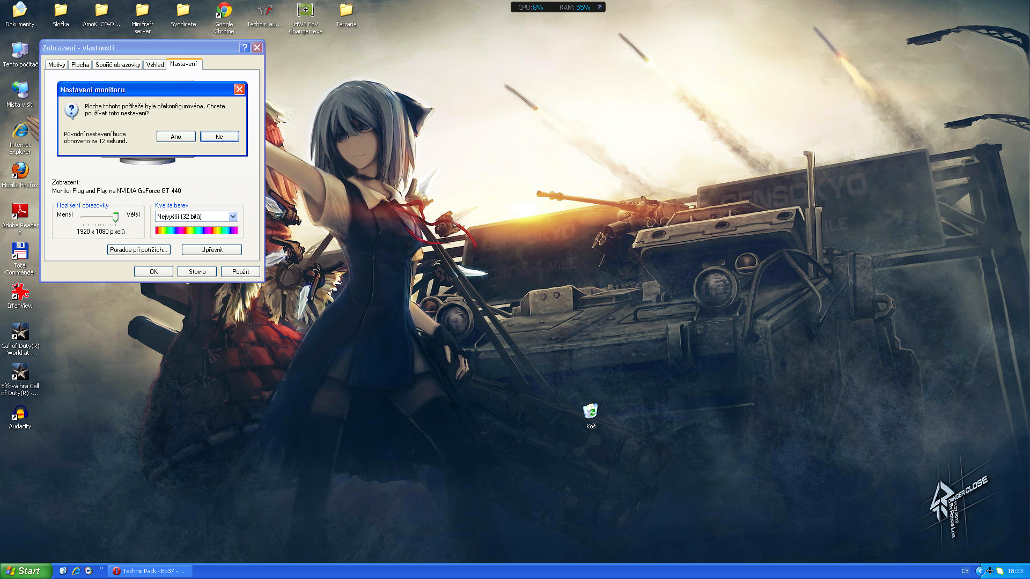
Task: Open the IrfanView desktop icon
Action: (20, 292)
